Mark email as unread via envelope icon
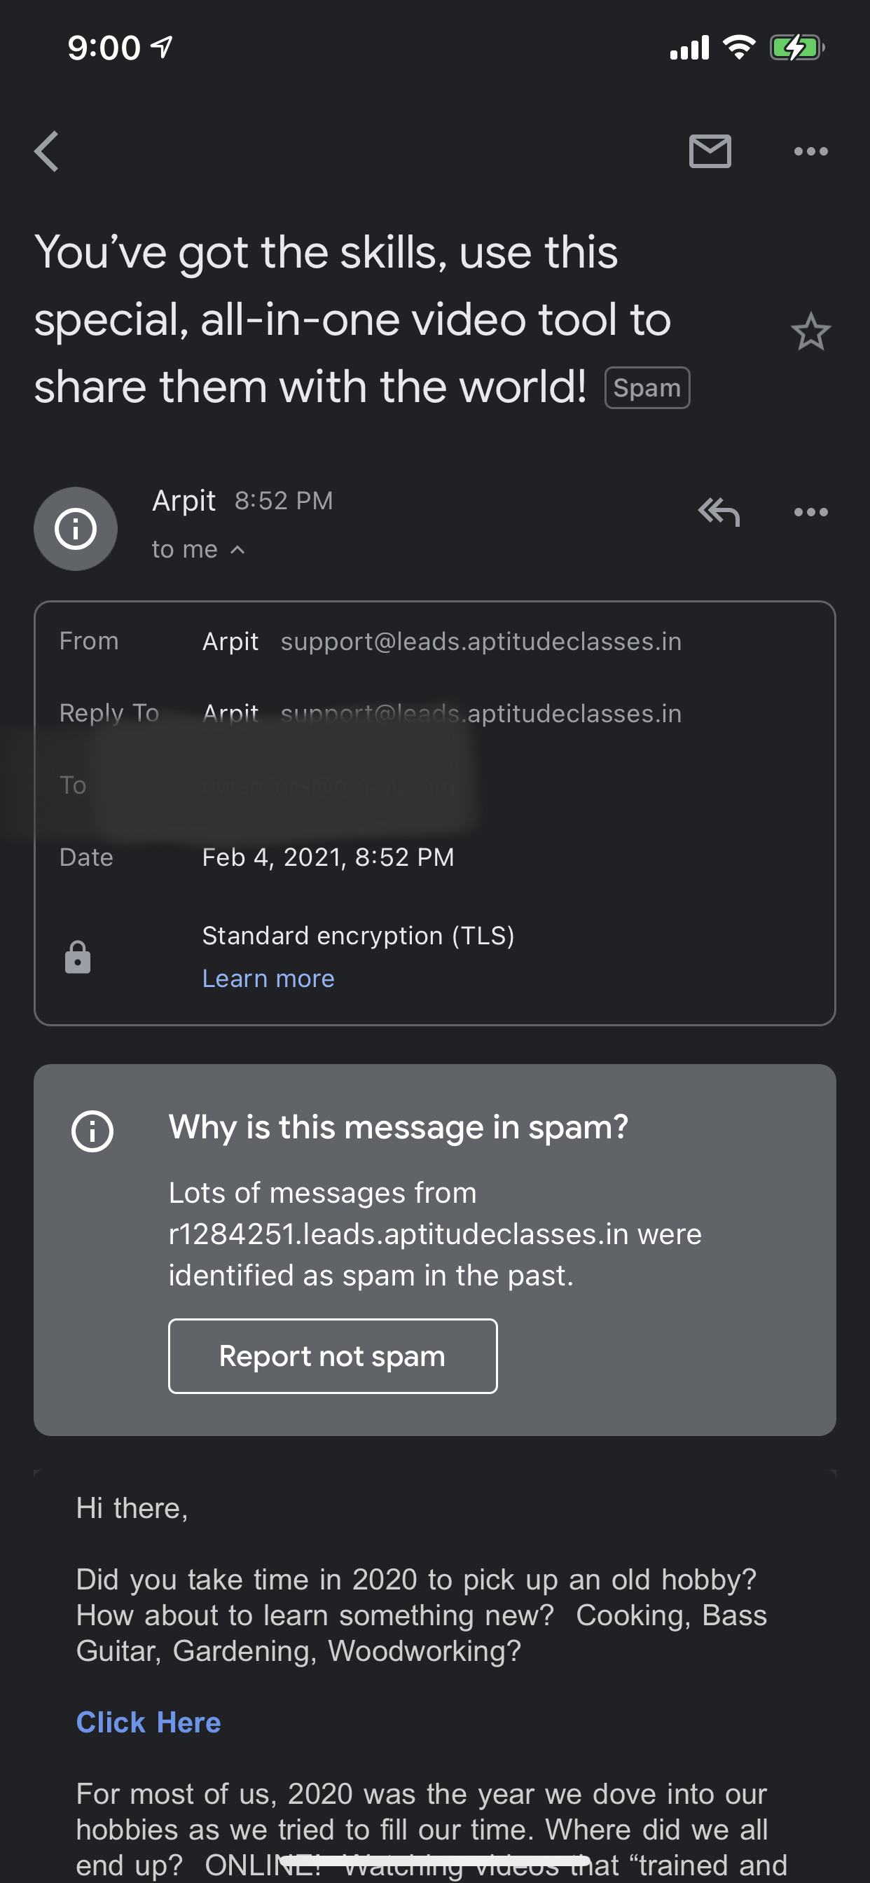 [710, 151]
